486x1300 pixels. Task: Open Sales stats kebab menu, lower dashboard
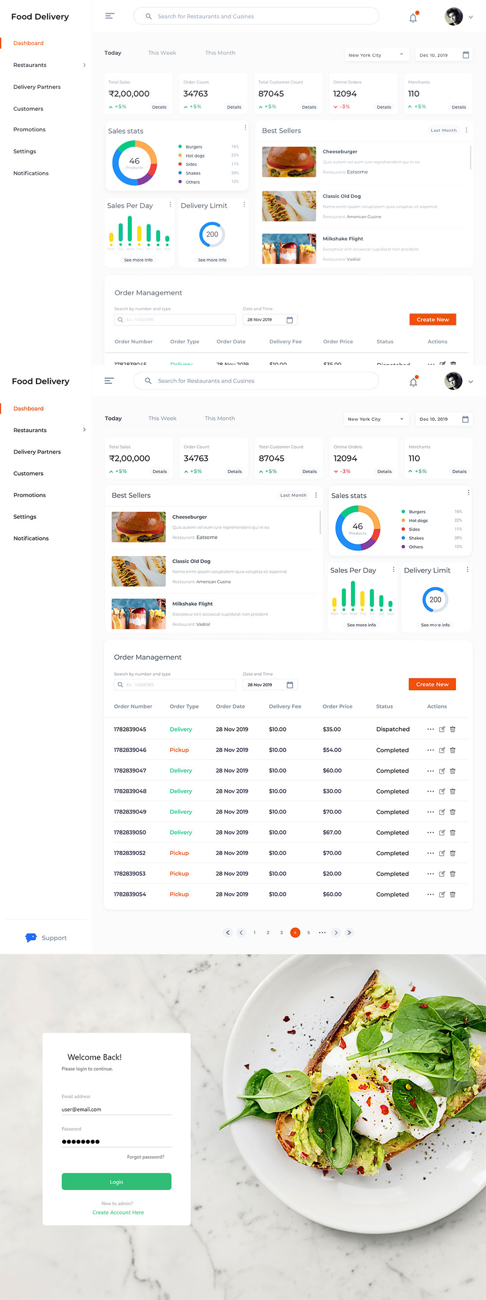[469, 493]
